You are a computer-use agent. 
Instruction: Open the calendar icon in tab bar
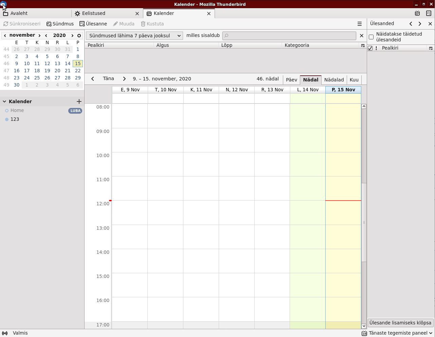(417, 13)
